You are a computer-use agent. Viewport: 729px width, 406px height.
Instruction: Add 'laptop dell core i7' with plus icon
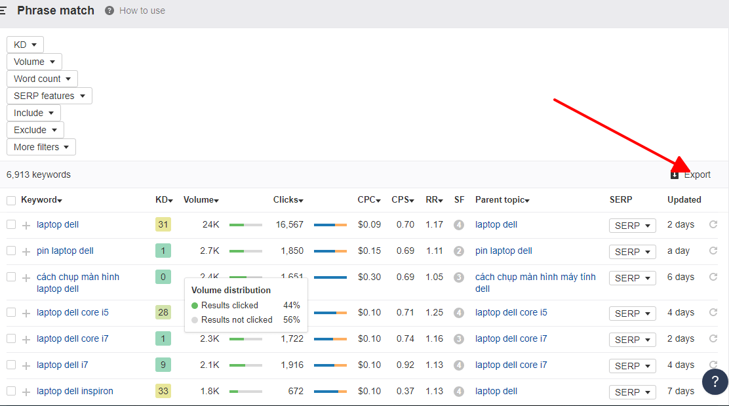[26, 340]
